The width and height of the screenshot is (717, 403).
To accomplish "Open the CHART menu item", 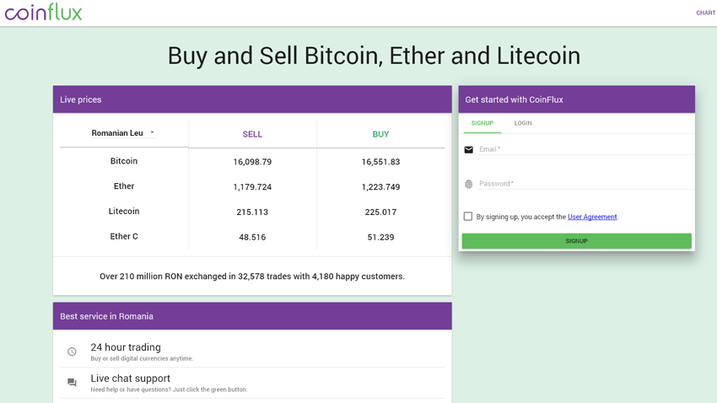I will tap(705, 13).
